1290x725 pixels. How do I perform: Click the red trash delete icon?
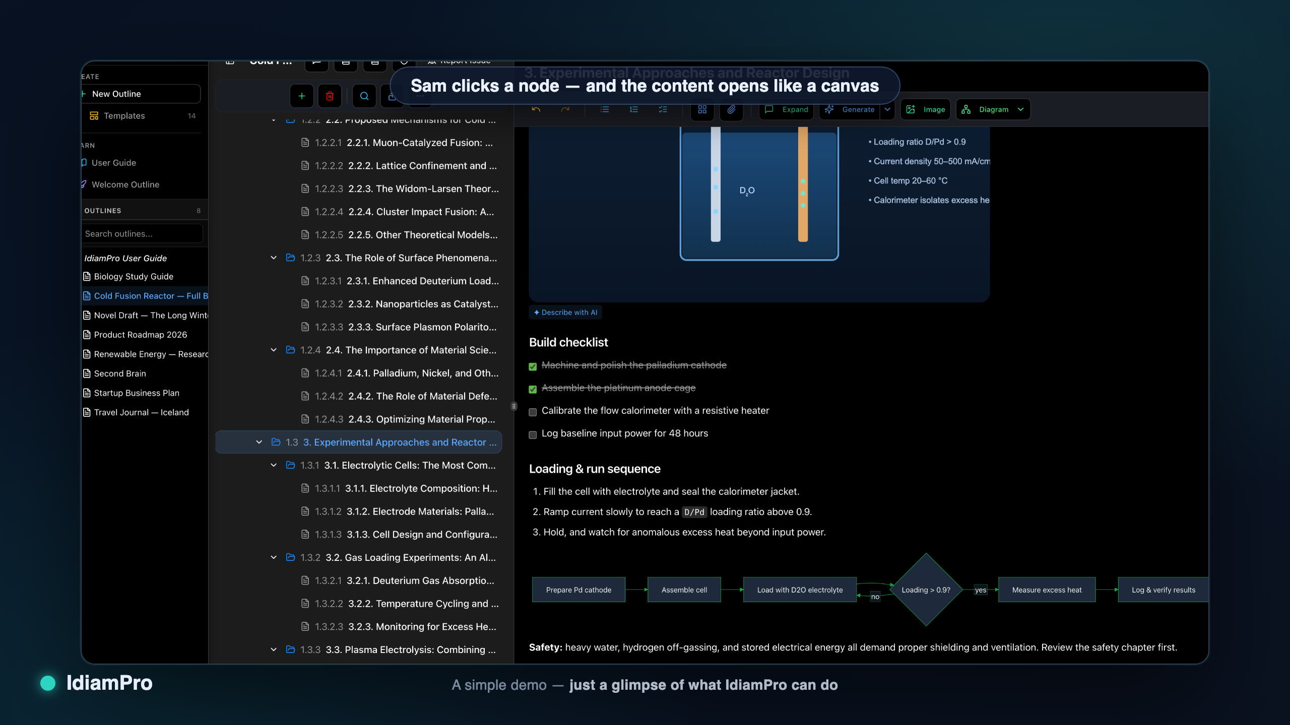tap(330, 96)
